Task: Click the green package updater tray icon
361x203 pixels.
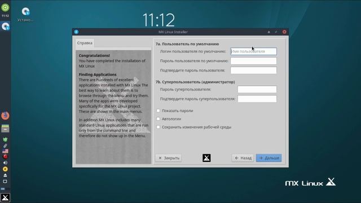Action: pos(5,139)
